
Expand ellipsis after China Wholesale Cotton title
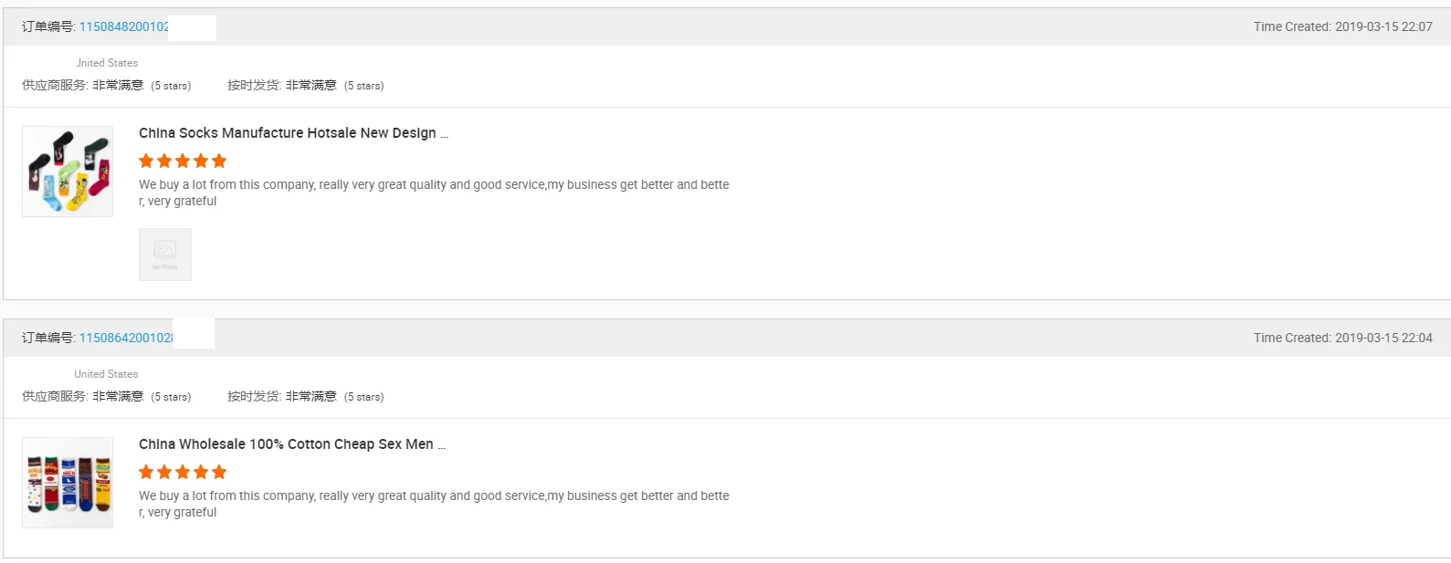442,445
